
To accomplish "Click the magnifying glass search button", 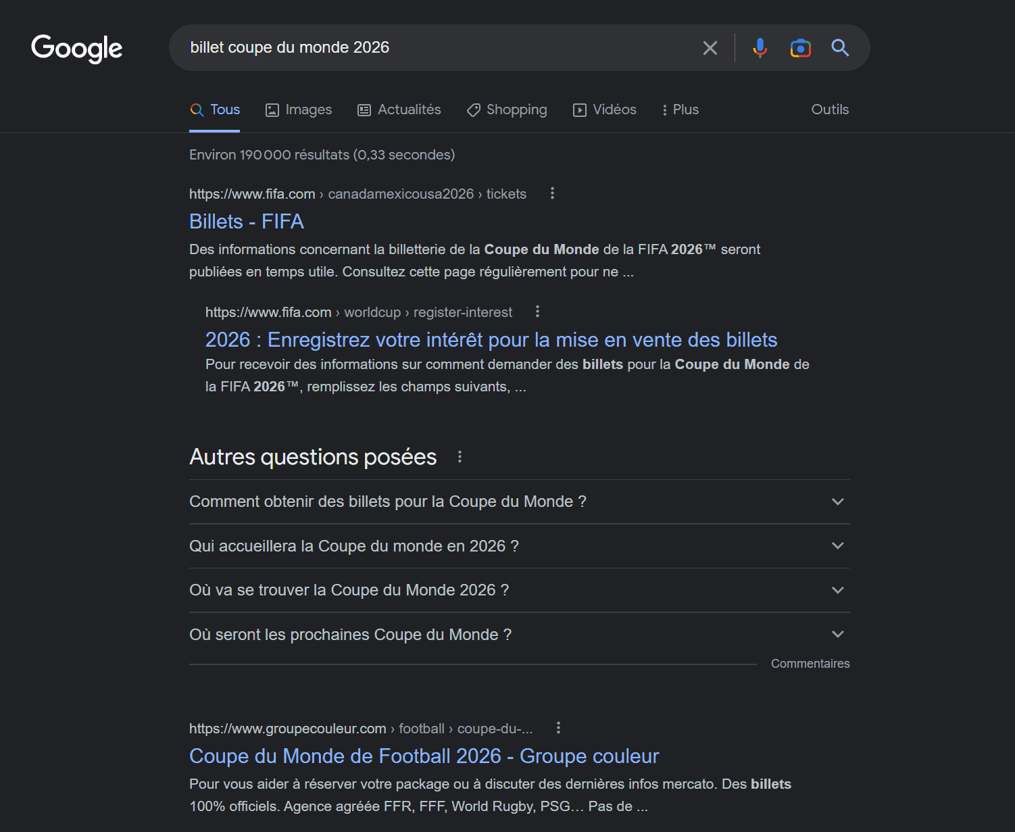I will pyautogui.click(x=840, y=48).
